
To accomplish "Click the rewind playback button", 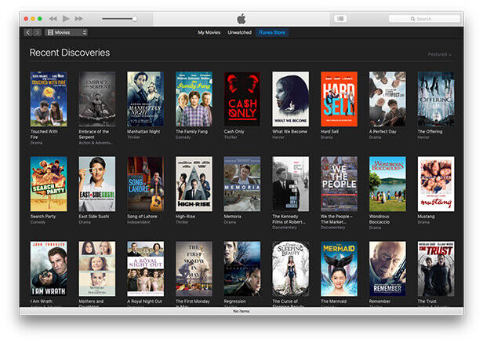I will pos(53,19).
